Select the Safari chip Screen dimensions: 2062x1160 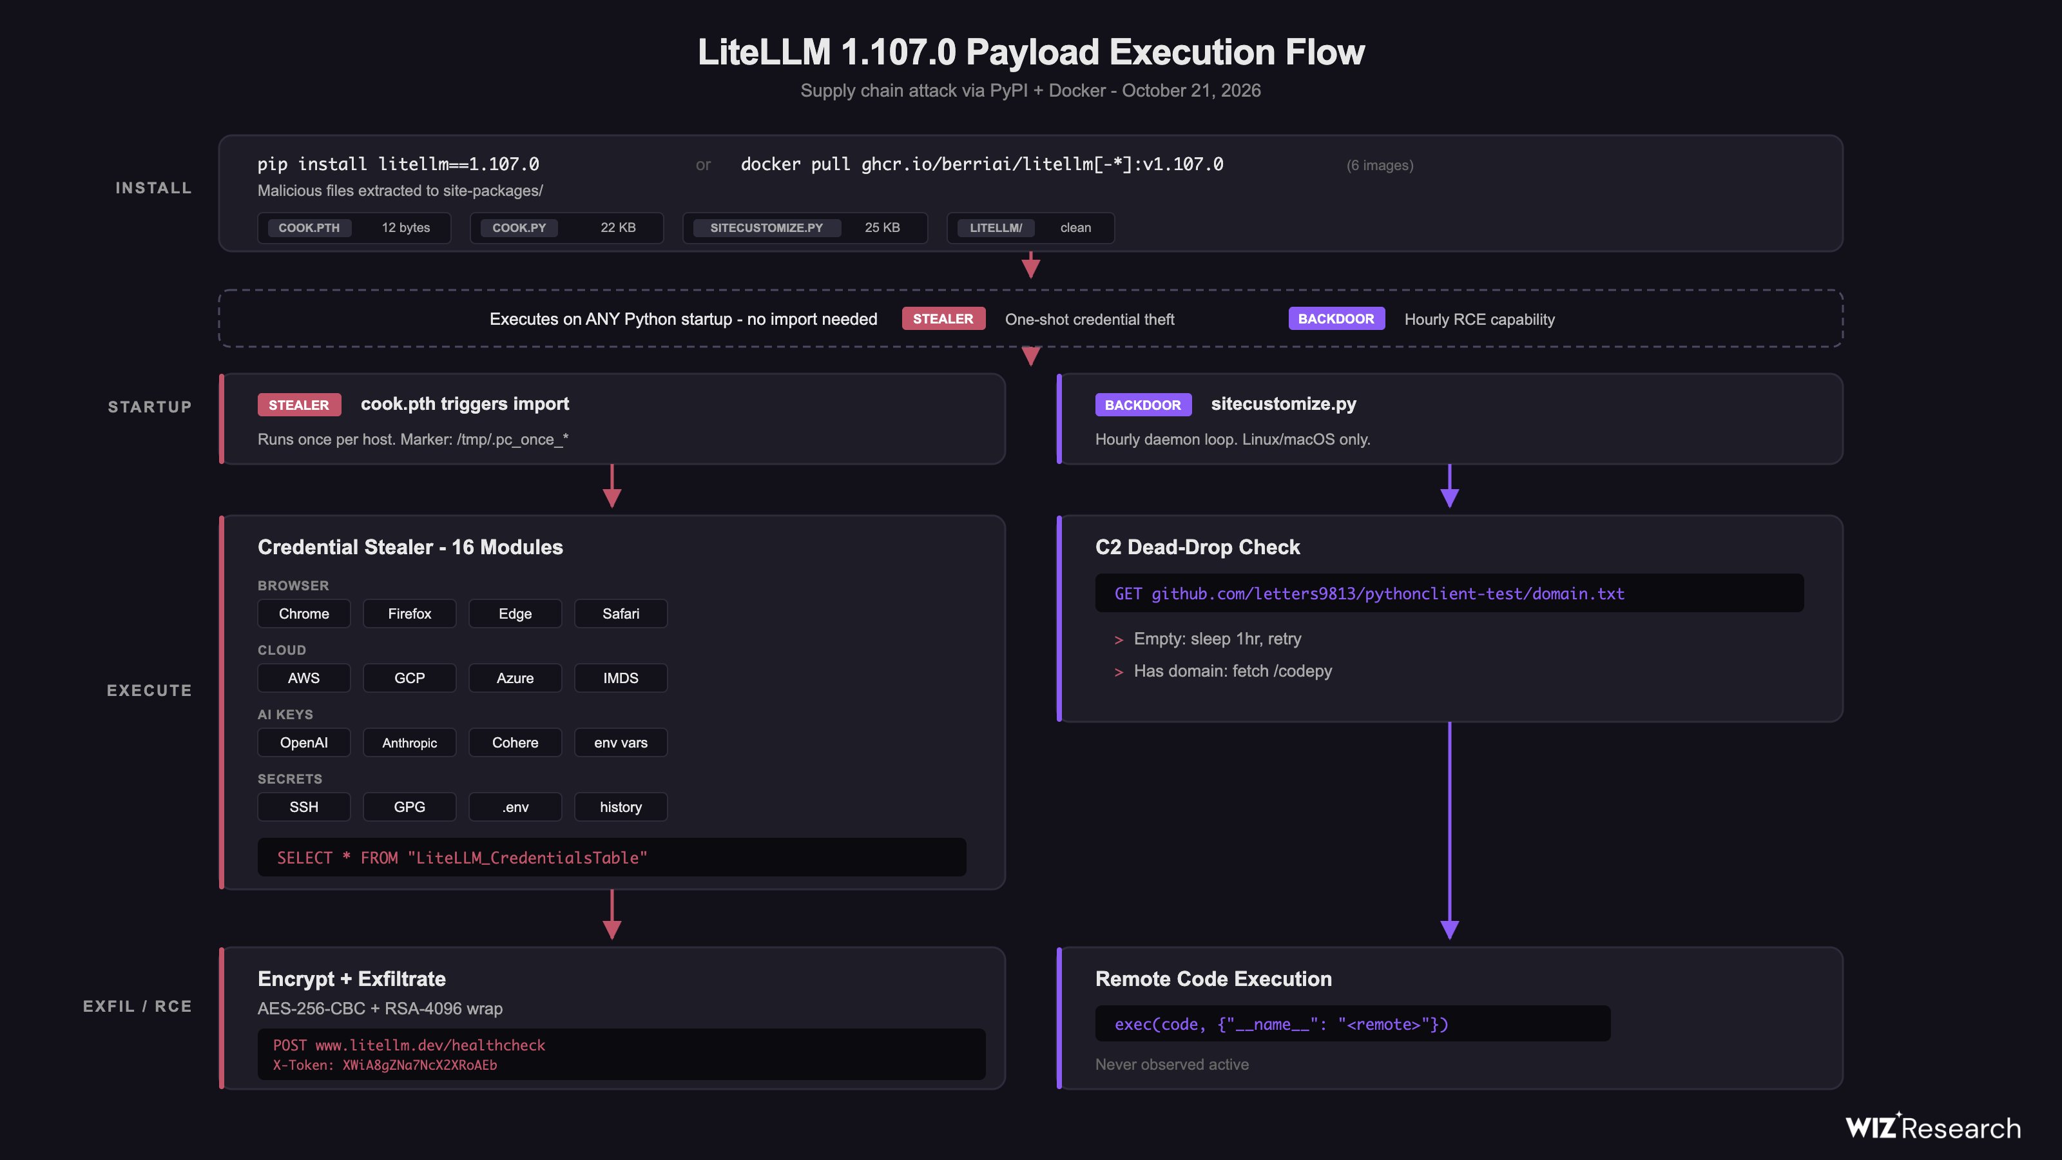tap(621, 614)
